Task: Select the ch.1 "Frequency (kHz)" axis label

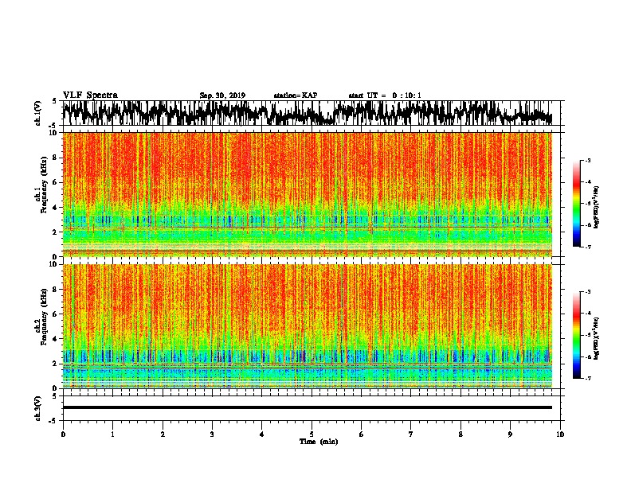Action: click(x=44, y=185)
